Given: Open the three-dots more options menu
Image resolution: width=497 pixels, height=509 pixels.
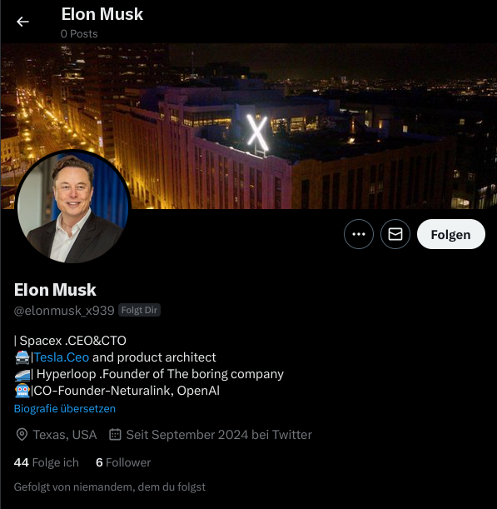Looking at the screenshot, I should [359, 234].
